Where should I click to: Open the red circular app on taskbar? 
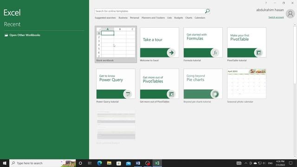point(148,163)
